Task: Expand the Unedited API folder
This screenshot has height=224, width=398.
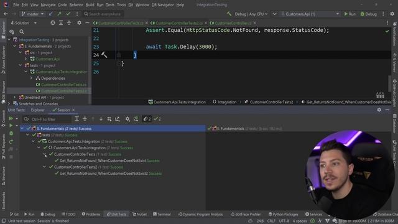Action: (x=15, y=97)
